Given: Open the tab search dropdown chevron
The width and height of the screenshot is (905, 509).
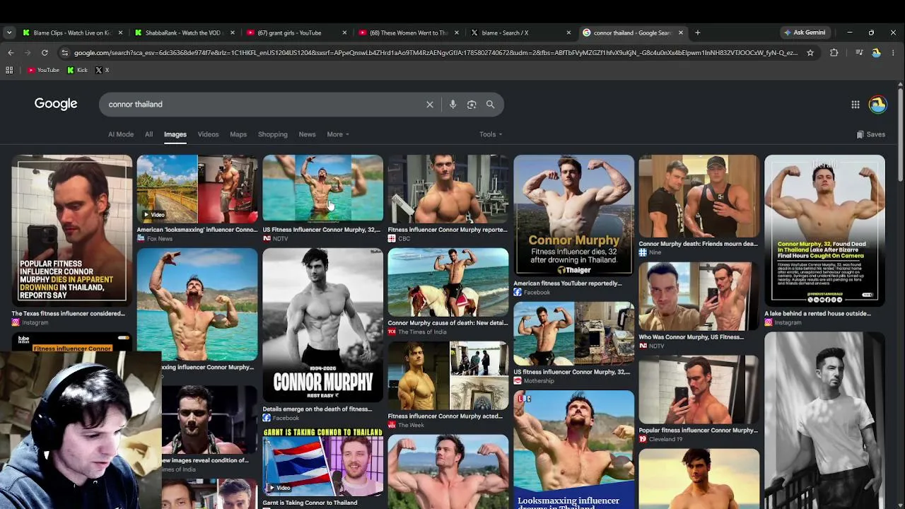Looking at the screenshot, I should tap(9, 33).
